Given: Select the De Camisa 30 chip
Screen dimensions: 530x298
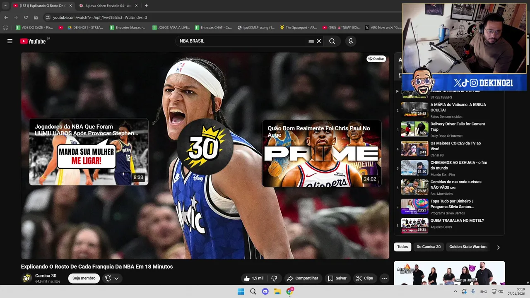Looking at the screenshot, I should pos(429,247).
